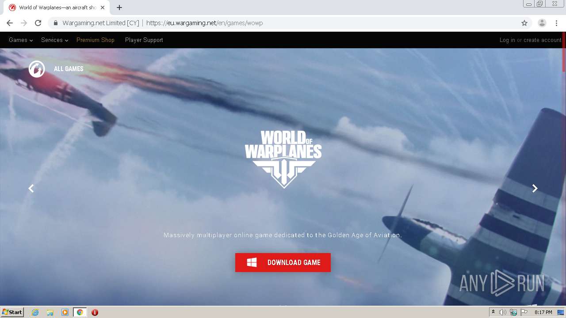Click the Log in link

click(507, 40)
